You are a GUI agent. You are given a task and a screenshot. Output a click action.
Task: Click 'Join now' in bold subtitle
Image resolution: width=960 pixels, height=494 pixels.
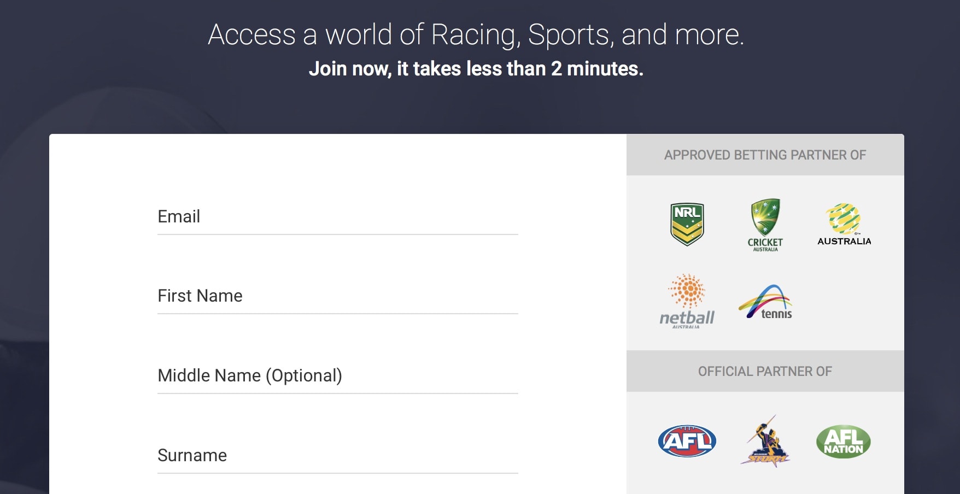tap(350, 69)
